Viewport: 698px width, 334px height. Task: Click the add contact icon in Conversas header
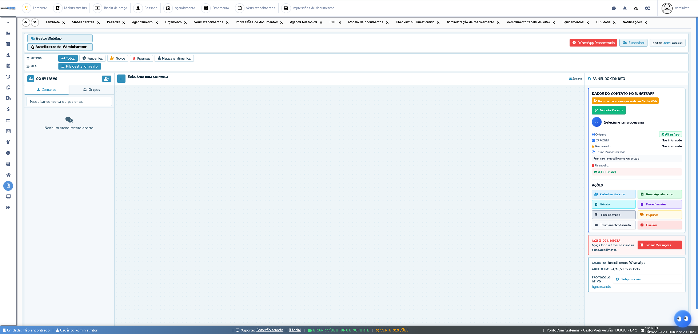(x=107, y=79)
